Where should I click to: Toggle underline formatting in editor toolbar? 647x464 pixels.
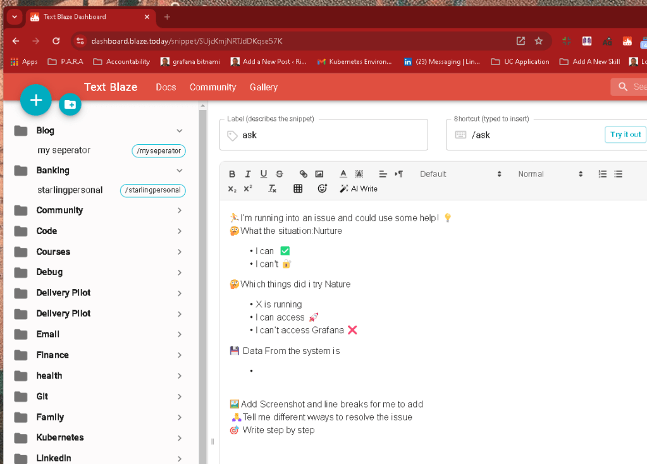pyautogui.click(x=264, y=174)
